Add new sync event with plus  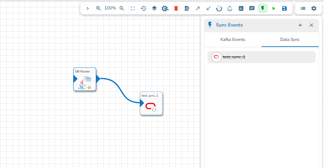pyautogui.click(x=300, y=25)
